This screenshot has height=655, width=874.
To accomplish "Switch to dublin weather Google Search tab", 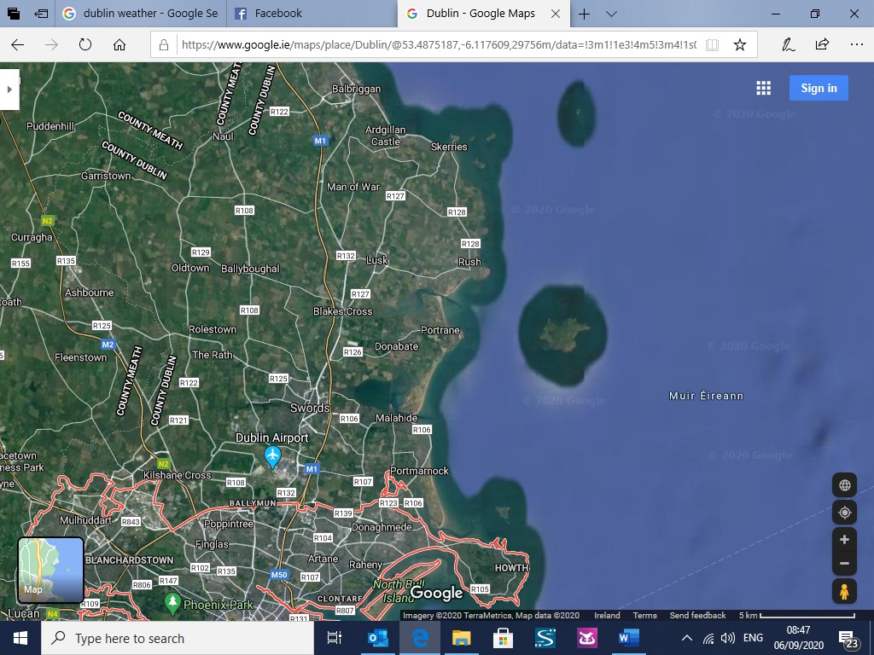I will (141, 14).
